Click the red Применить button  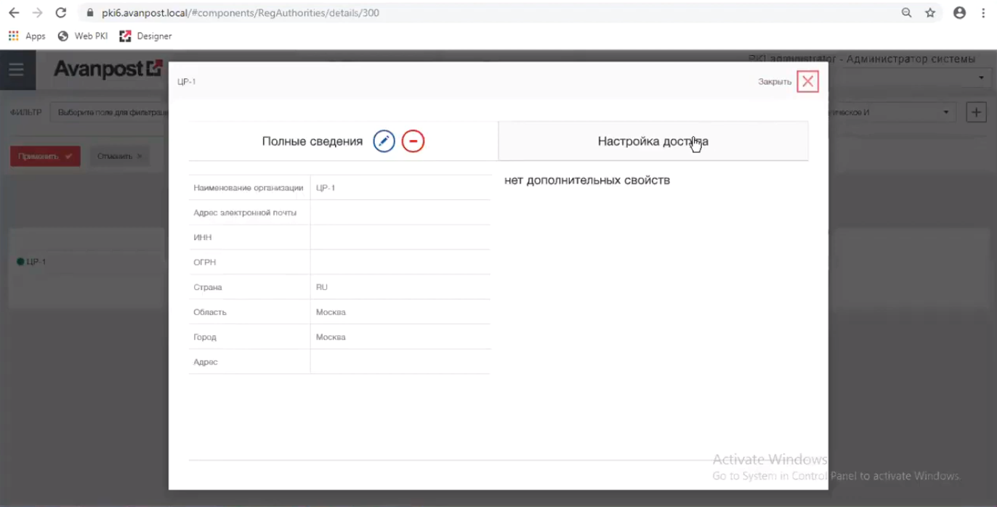click(45, 156)
